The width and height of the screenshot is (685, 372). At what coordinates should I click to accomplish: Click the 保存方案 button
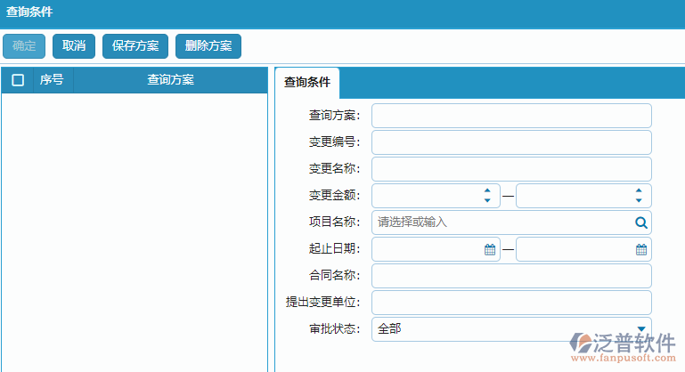point(135,46)
